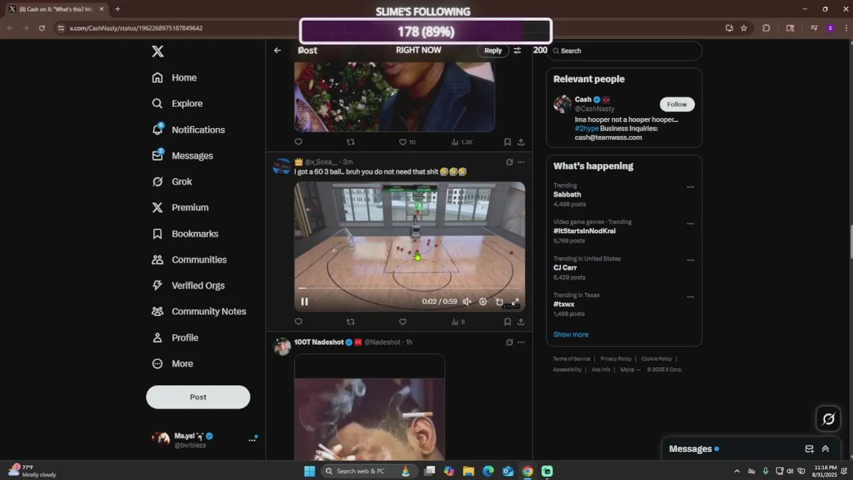The image size is (853, 480).
Task: Open the Nadeshot post image
Action: point(369,407)
